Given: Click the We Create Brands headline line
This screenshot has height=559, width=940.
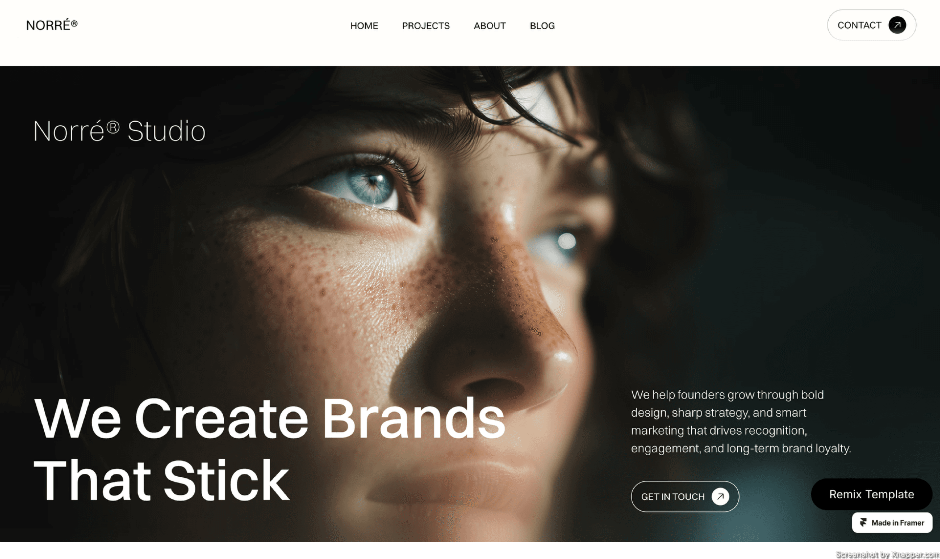Looking at the screenshot, I should 269,419.
